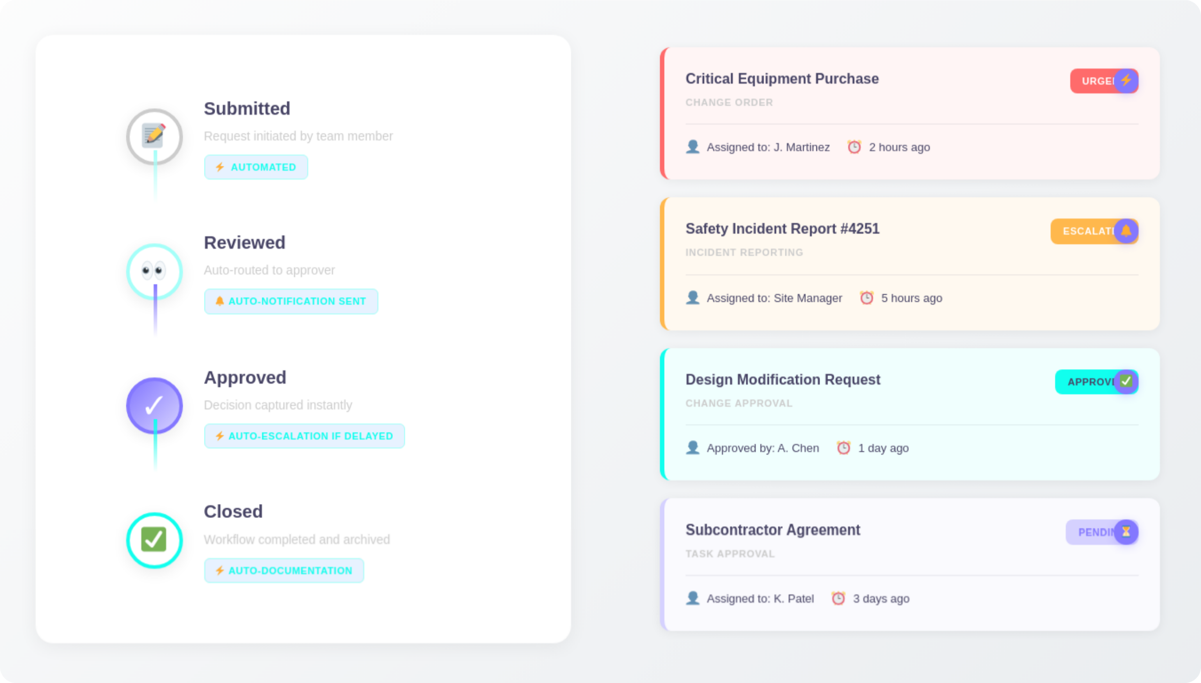Click the green check on Approved badge

tap(1126, 381)
